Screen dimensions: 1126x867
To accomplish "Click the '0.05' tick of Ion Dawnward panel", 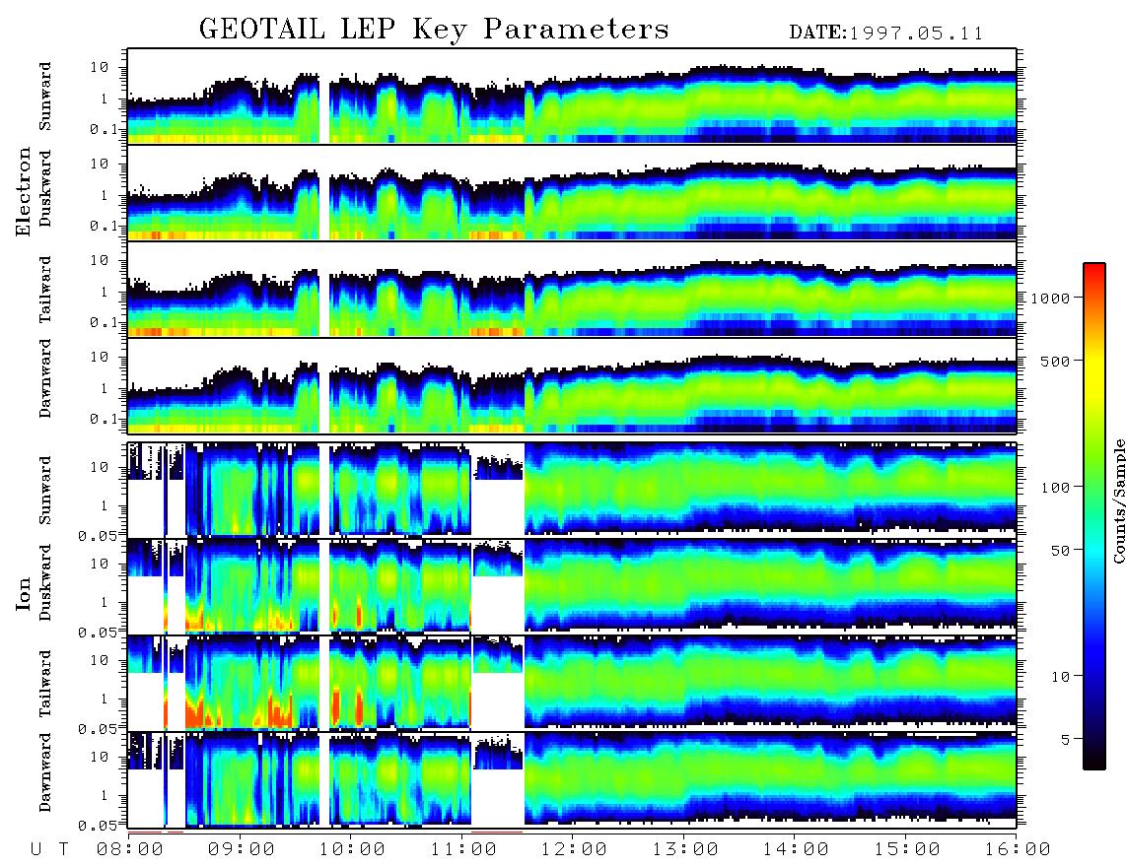I will coord(100,826).
